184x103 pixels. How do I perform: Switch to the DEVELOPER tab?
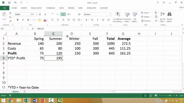(91, 8)
